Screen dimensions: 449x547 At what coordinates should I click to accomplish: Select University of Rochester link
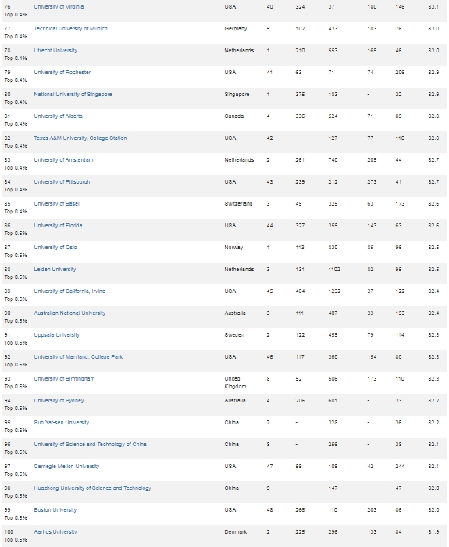coord(62,73)
